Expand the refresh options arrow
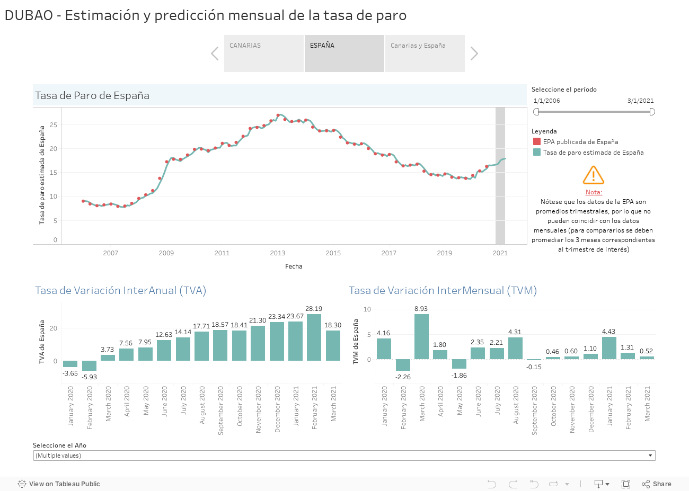Viewport: 689px width, 491px height. pyautogui.click(x=567, y=484)
